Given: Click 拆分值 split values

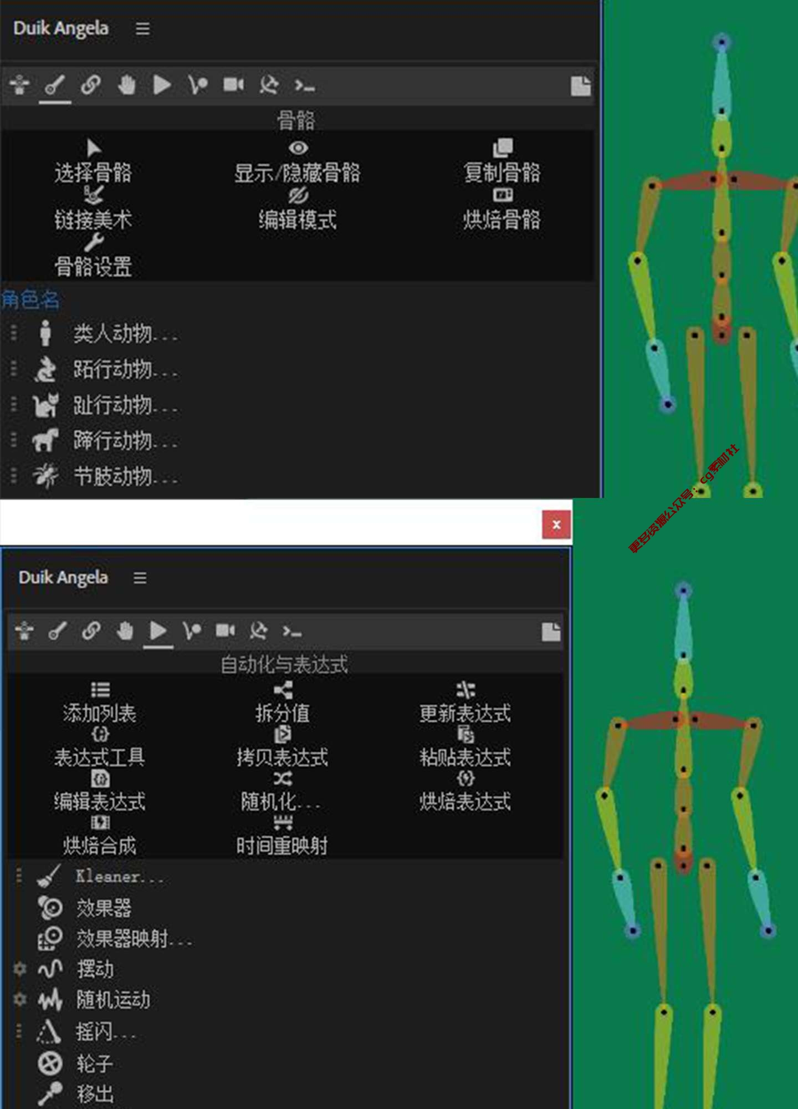Looking at the screenshot, I should click(x=283, y=703).
